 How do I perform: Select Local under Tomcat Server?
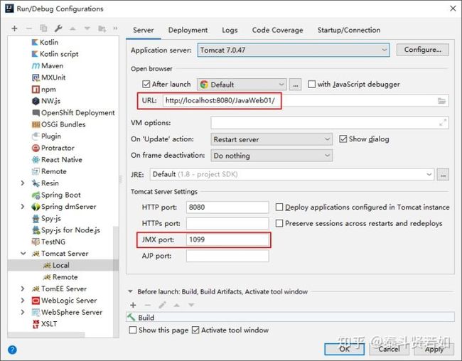[x=56, y=265]
